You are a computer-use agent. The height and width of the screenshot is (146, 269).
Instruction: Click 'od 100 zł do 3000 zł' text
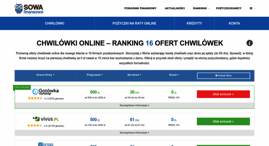[95, 125]
